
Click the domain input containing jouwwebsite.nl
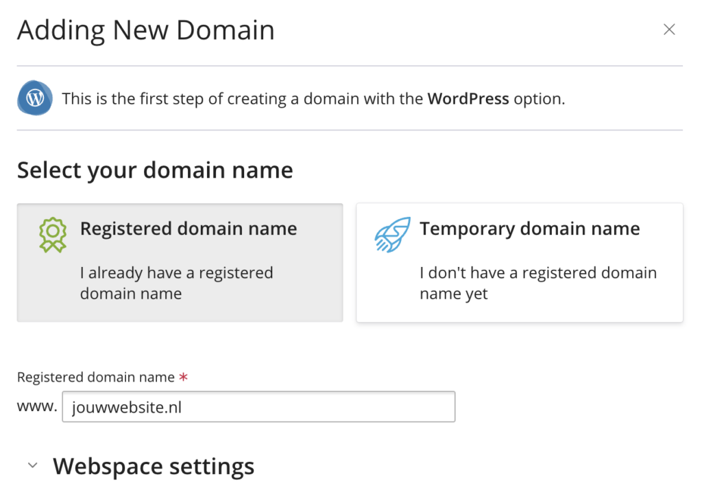click(258, 407)
